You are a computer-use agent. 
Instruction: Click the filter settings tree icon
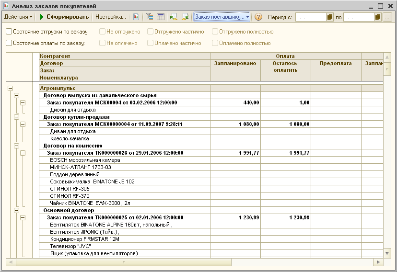[150, 17]
